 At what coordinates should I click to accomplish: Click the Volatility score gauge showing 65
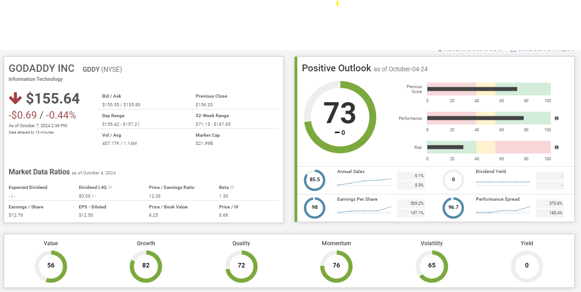click(432, 266)
